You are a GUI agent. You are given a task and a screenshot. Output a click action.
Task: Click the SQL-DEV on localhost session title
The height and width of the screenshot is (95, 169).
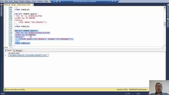tap(84, 2)
